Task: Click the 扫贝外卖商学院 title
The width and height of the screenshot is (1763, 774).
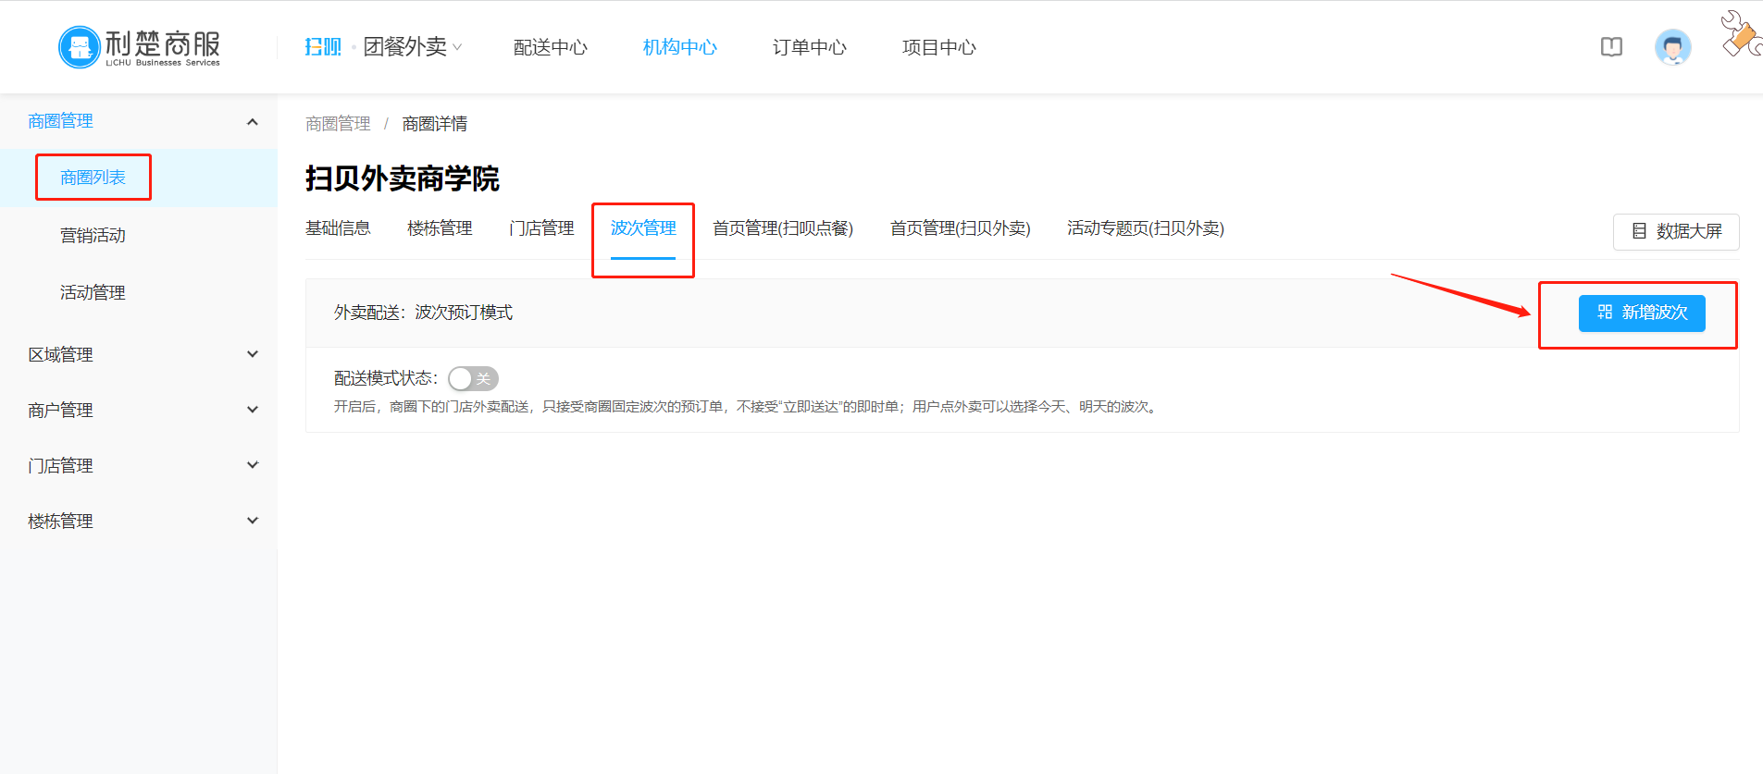Action: coord(403,178)
